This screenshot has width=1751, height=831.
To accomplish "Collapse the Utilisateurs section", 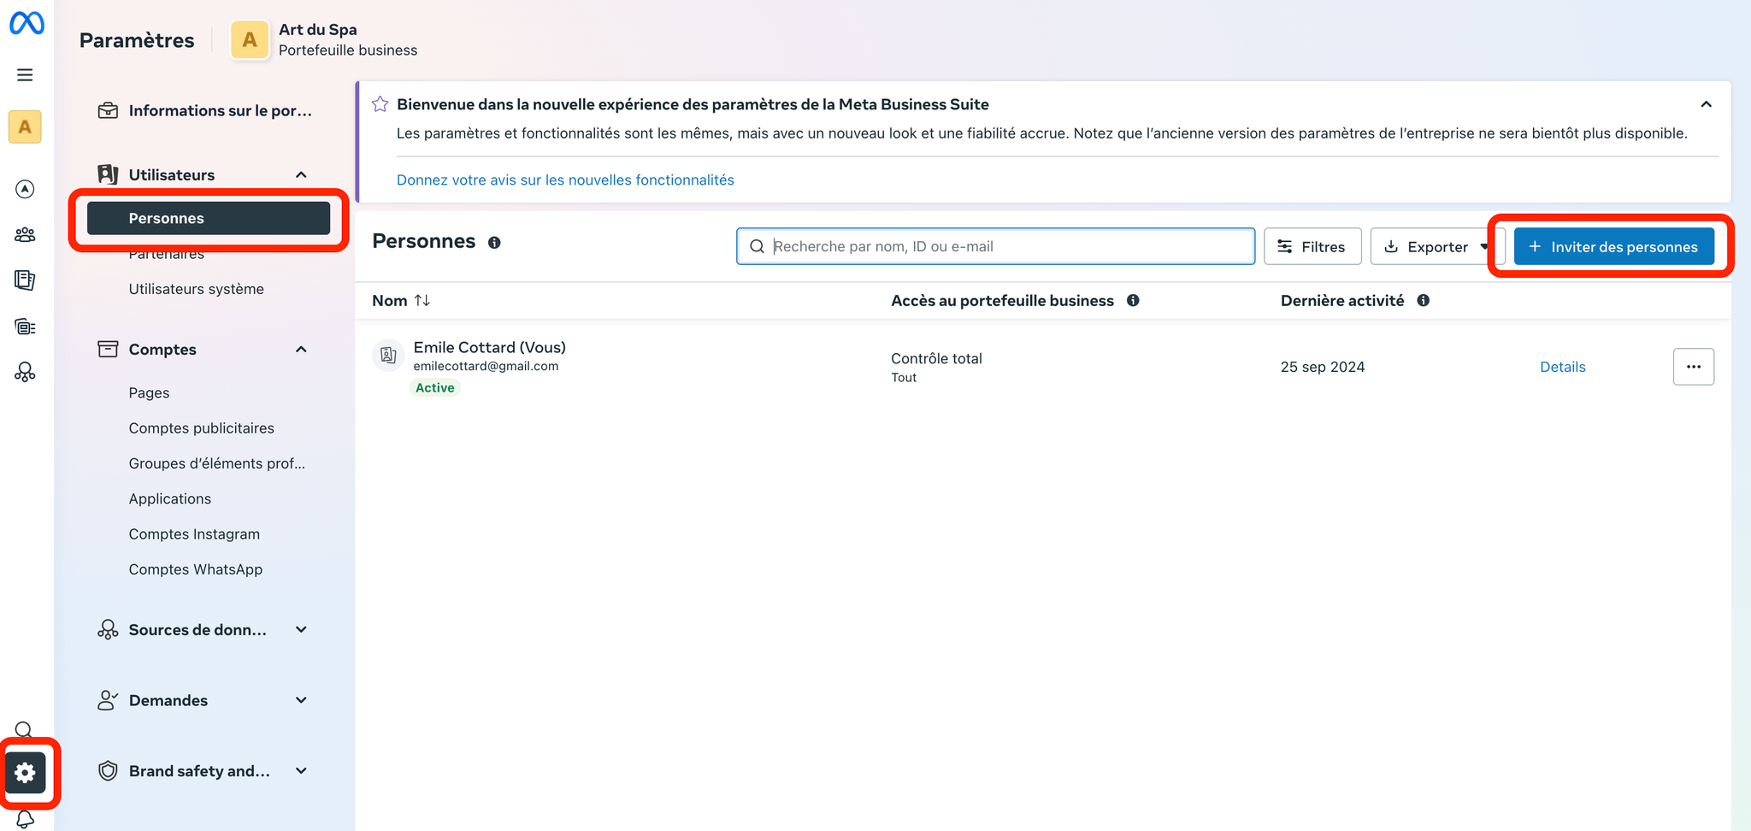I will pyautogui.click(x=301, y=175).
